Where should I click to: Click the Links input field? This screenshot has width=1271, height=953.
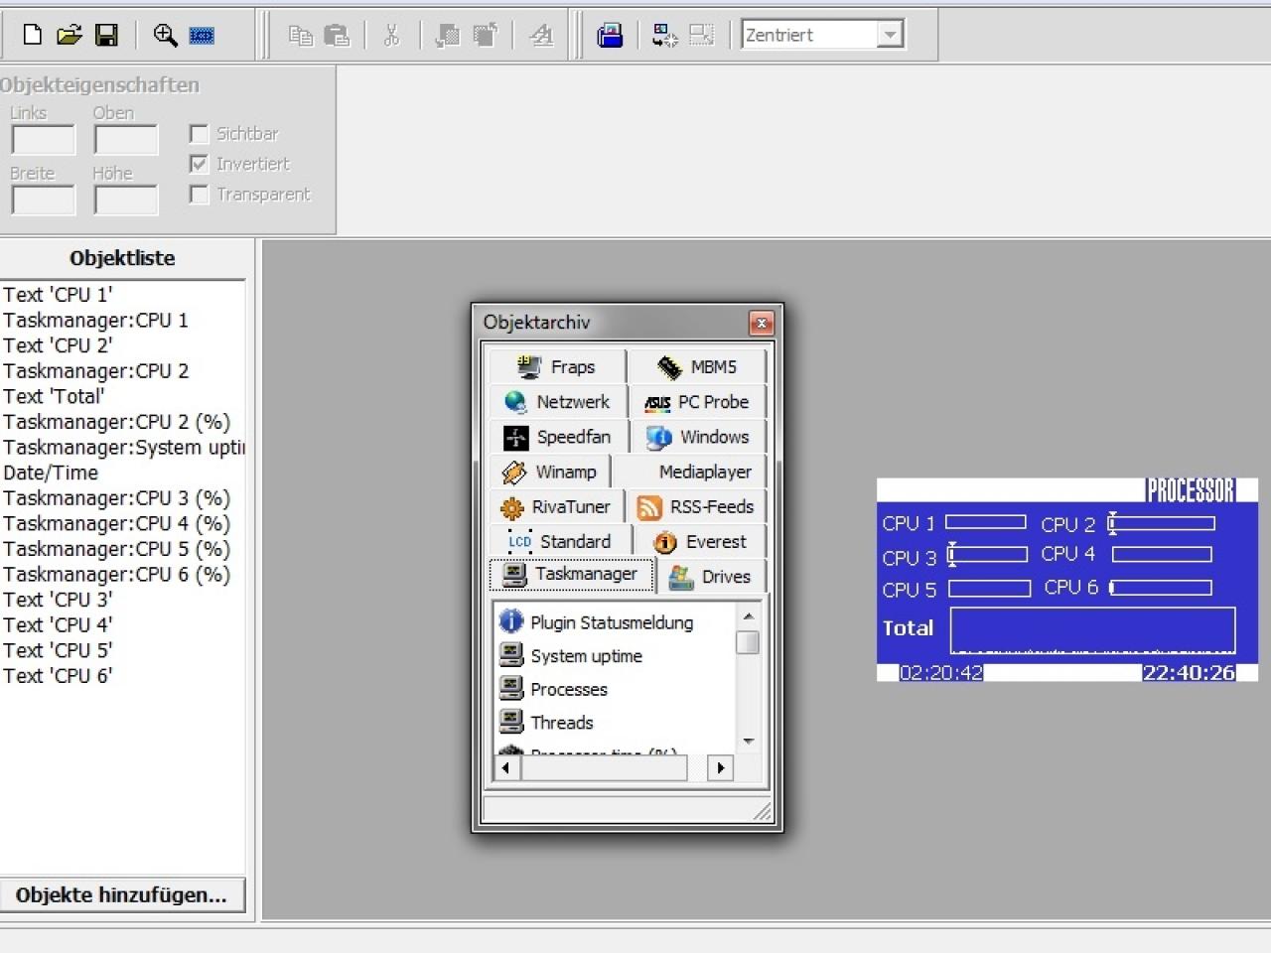pyautogui.click(x=44, y=140)
